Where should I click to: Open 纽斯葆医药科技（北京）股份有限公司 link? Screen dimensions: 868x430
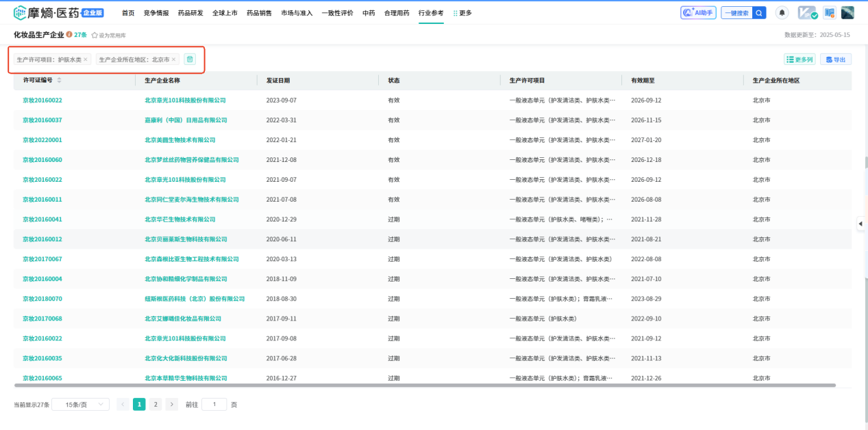coord(195,299)
